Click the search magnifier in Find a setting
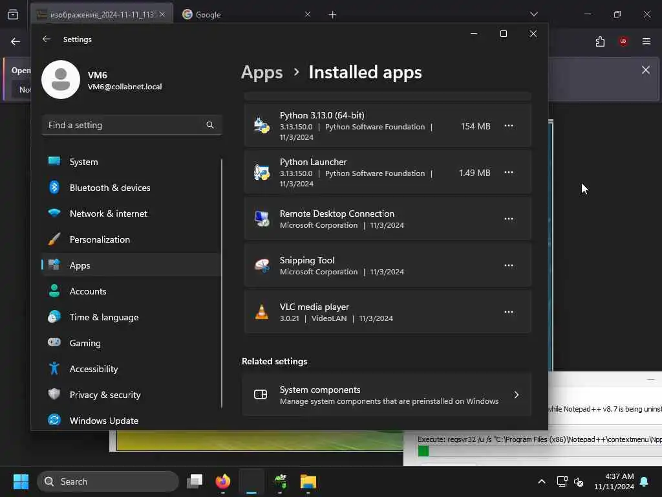This screenshot has width=662, height=497. [x=210, y=125]
